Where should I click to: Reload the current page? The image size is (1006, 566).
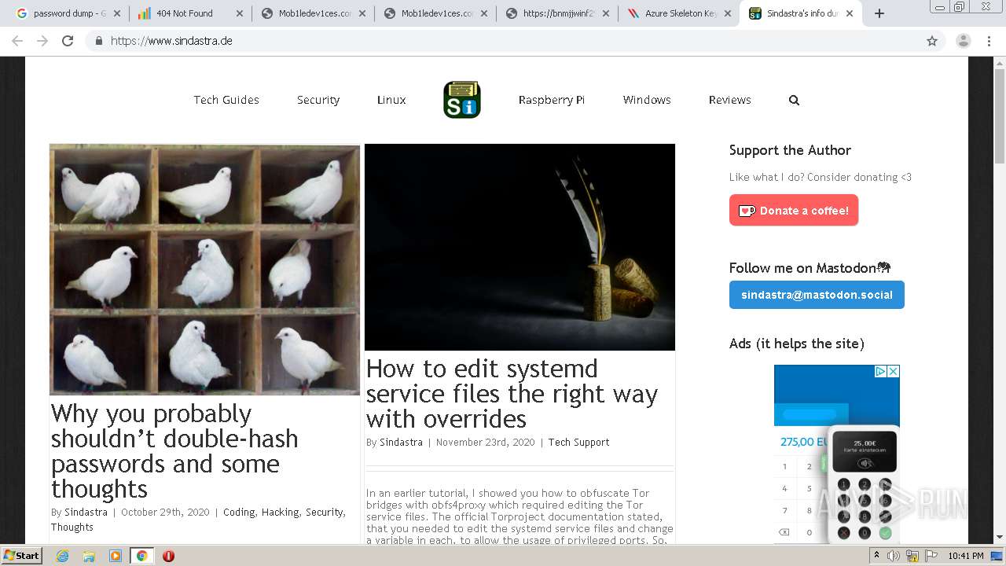(68, 41)
